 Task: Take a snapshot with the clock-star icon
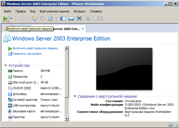[34, 18]
